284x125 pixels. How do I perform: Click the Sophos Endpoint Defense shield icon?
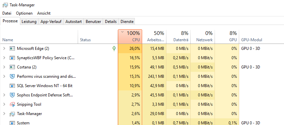tap(12, 95)
